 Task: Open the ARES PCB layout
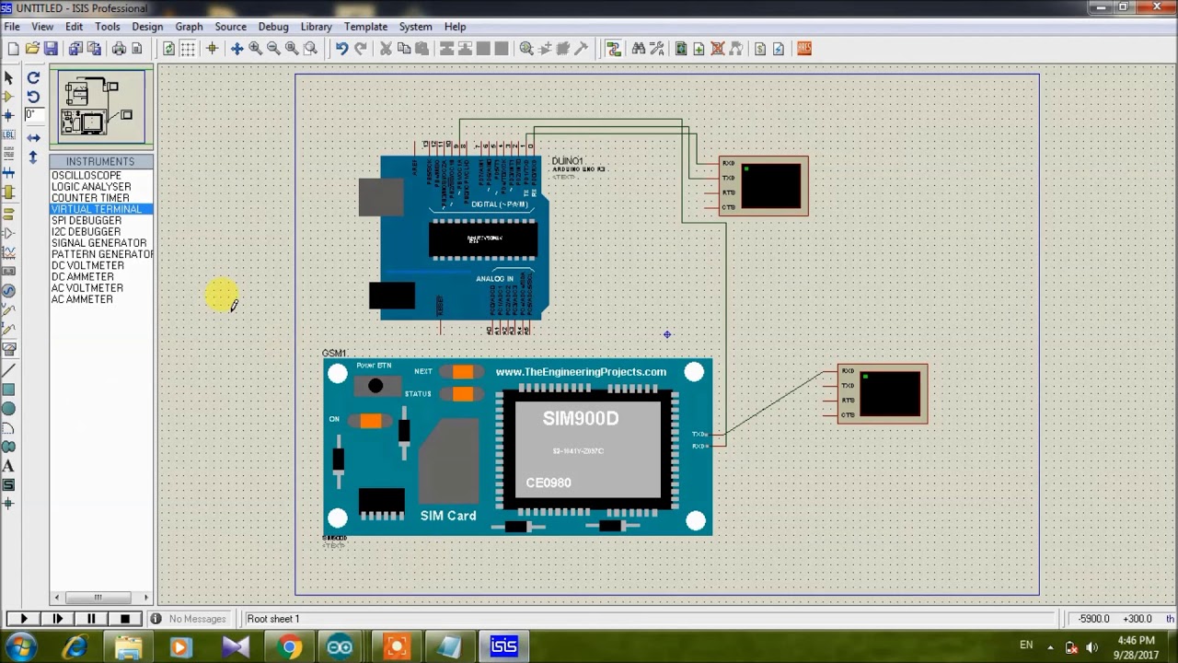coord(804,49)
